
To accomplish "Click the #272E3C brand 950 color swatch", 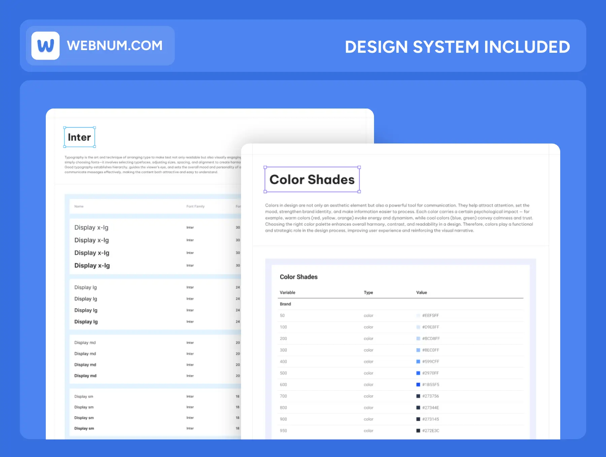I will point(417,430).
